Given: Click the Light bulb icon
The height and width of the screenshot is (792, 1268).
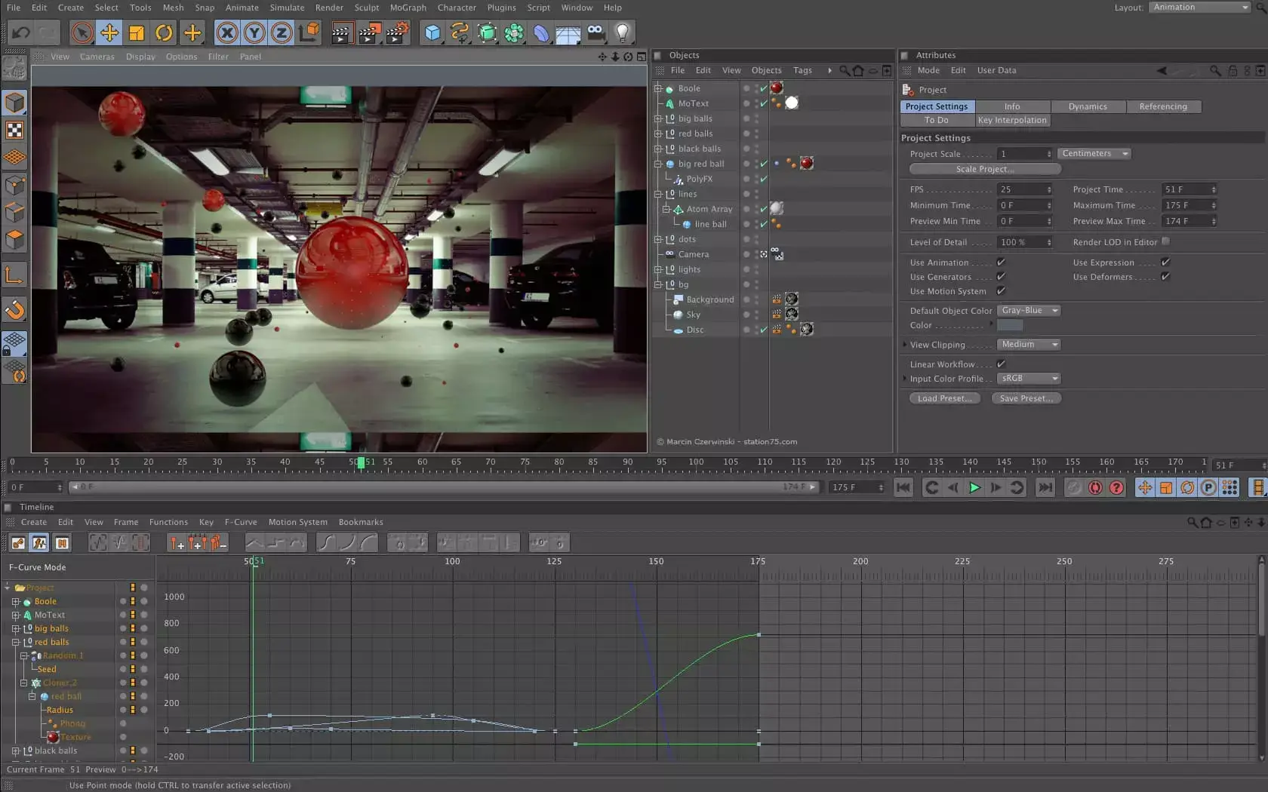Looking at the screenshot, I should [623, 32].
